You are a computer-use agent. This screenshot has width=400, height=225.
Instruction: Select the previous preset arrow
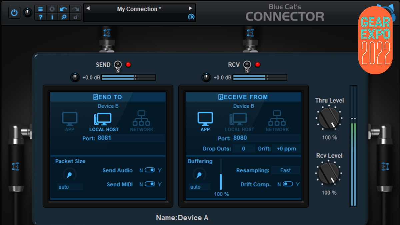pyautogui.click(x=88, y=9)
